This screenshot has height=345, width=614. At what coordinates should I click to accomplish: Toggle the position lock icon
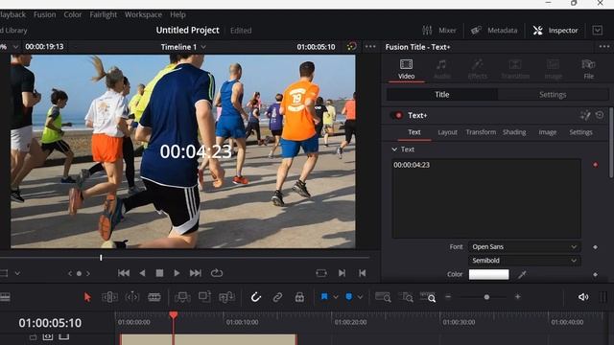click(299, 297)
